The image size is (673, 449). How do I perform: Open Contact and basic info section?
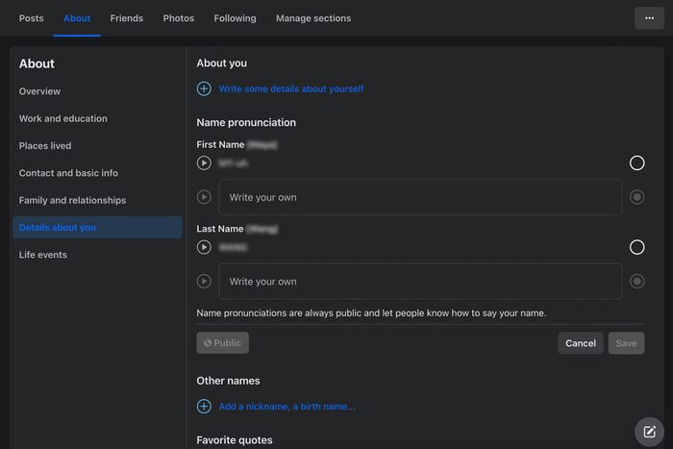(x=68, y=173)
